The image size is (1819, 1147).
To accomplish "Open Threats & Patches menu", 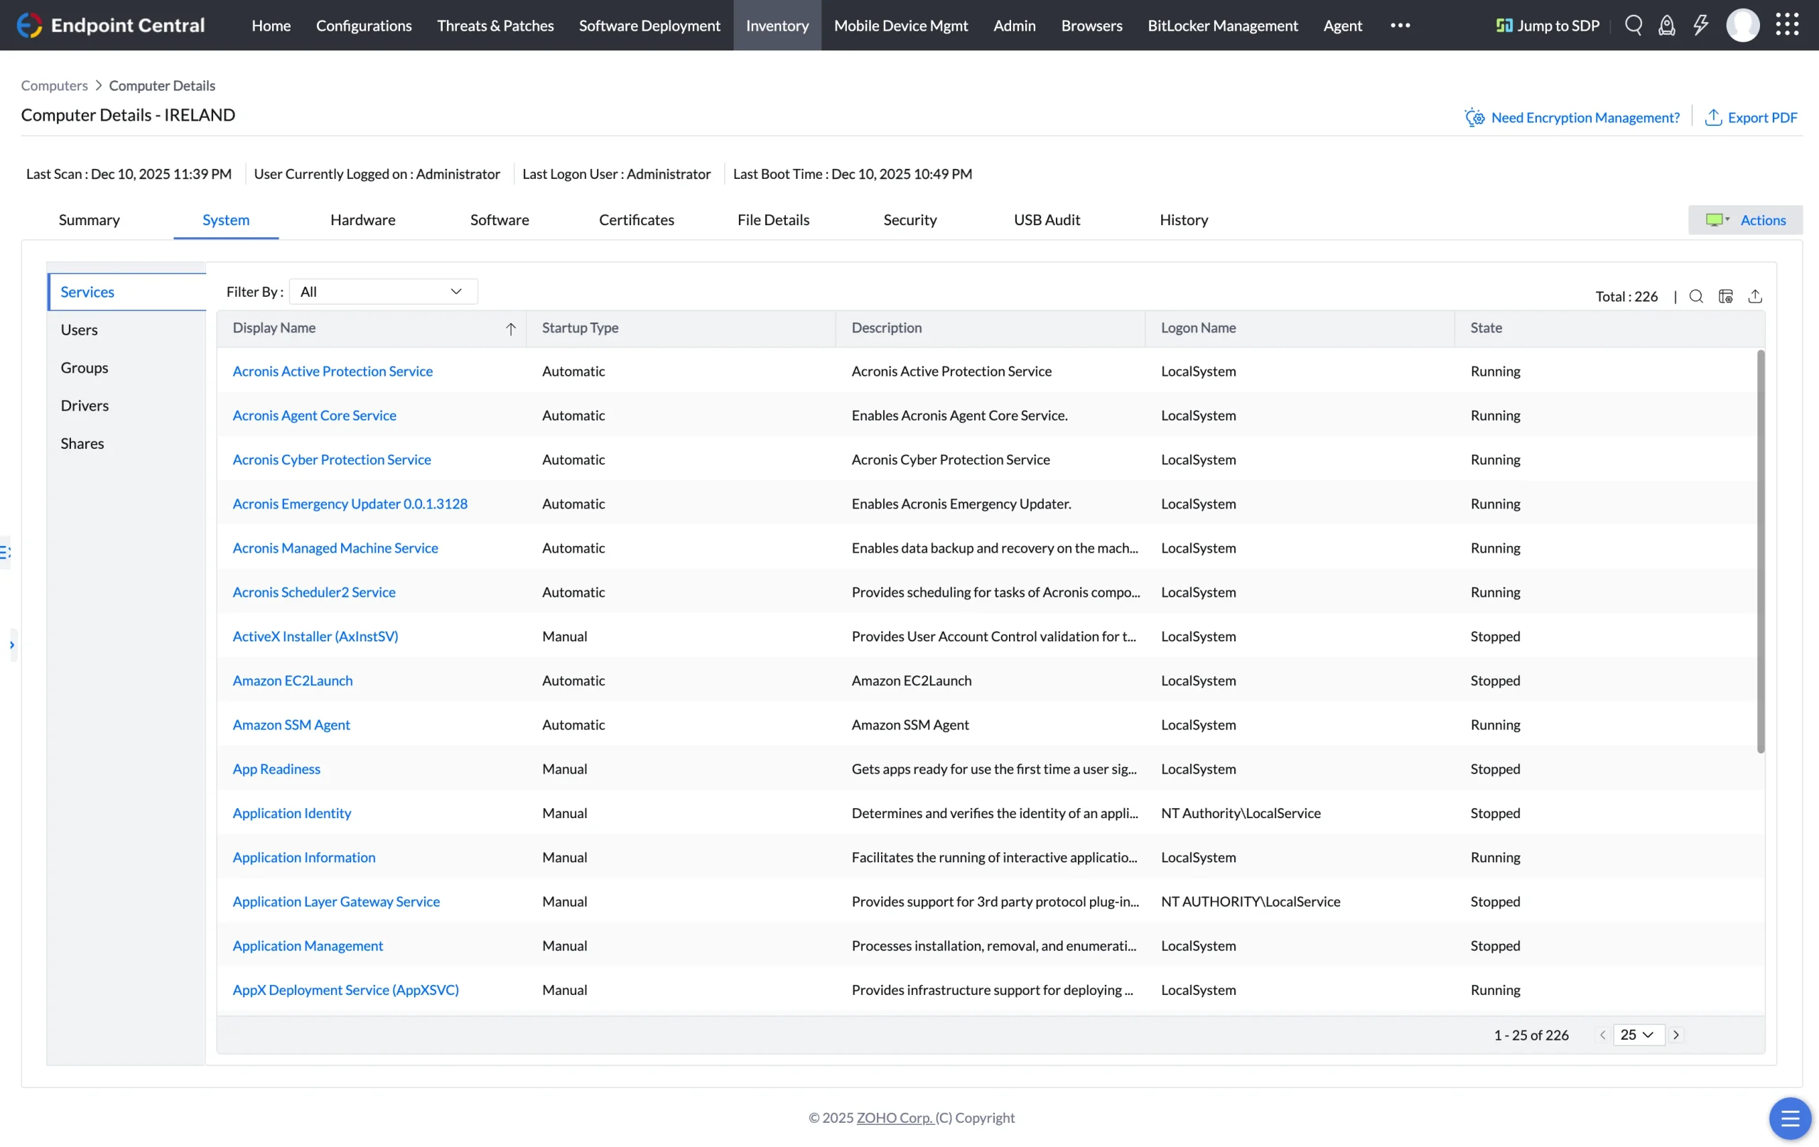I will [495, 25].
